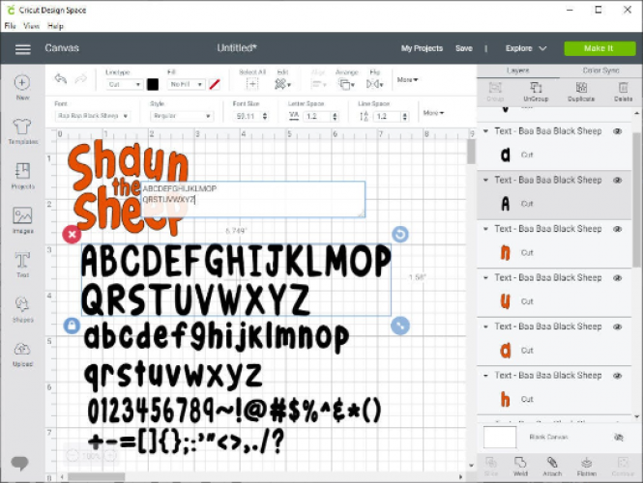Open the Arrange tool
The width and height of the screenshot is (643, 483).
tap(346, 84)
